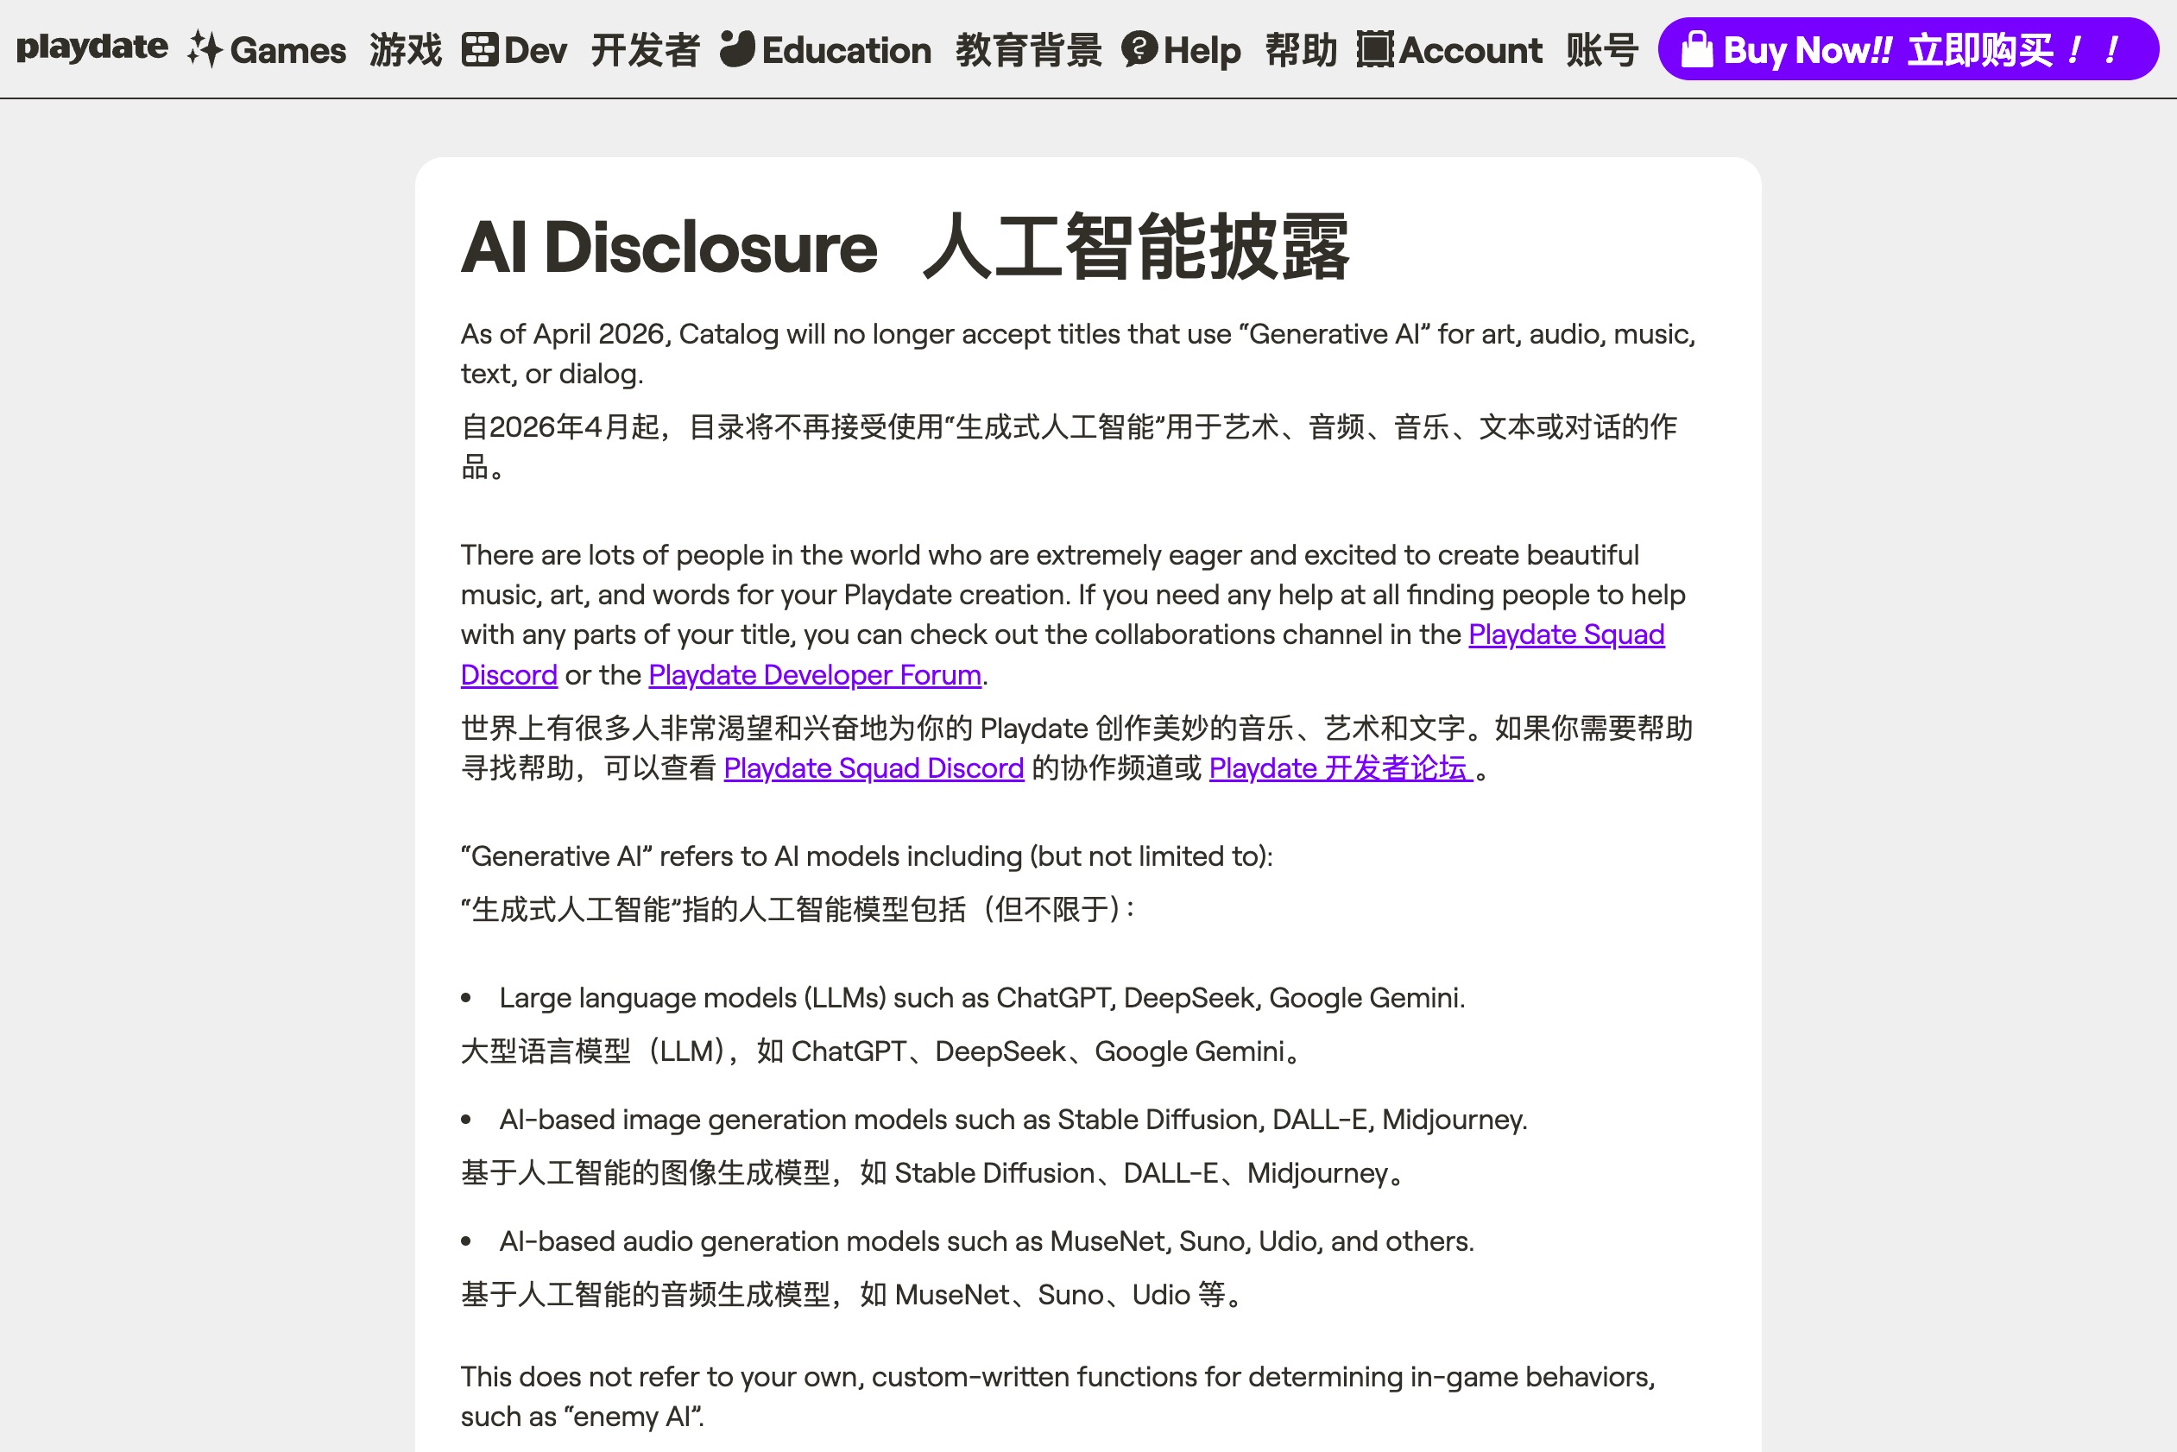Click the shopping bag icon in Buy Now
Image resolution: width=2177 pixels, height=1452 pixels.
(x=1696, y=49)
